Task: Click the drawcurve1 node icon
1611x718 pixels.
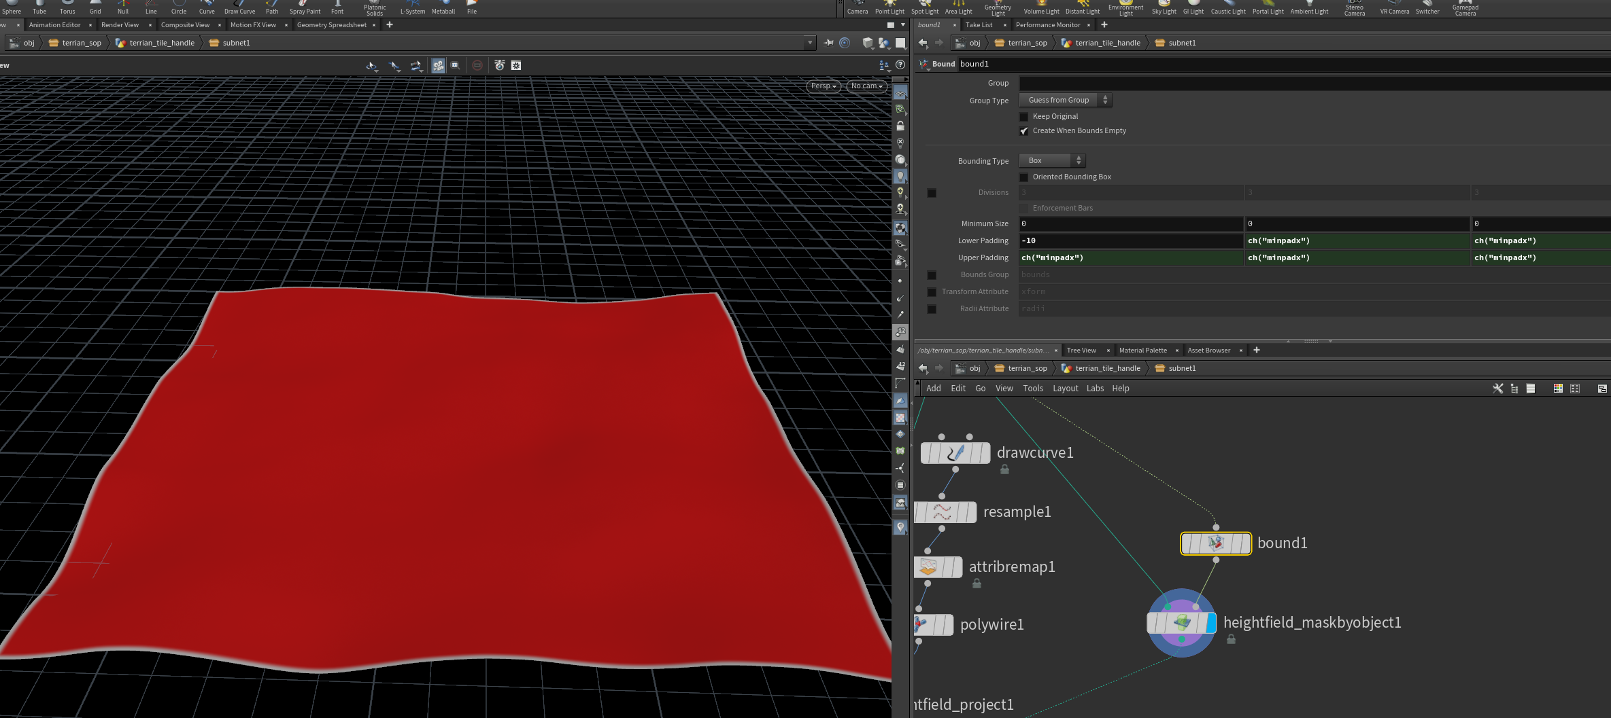Action: pyautogui.click(x=955, y=453)
